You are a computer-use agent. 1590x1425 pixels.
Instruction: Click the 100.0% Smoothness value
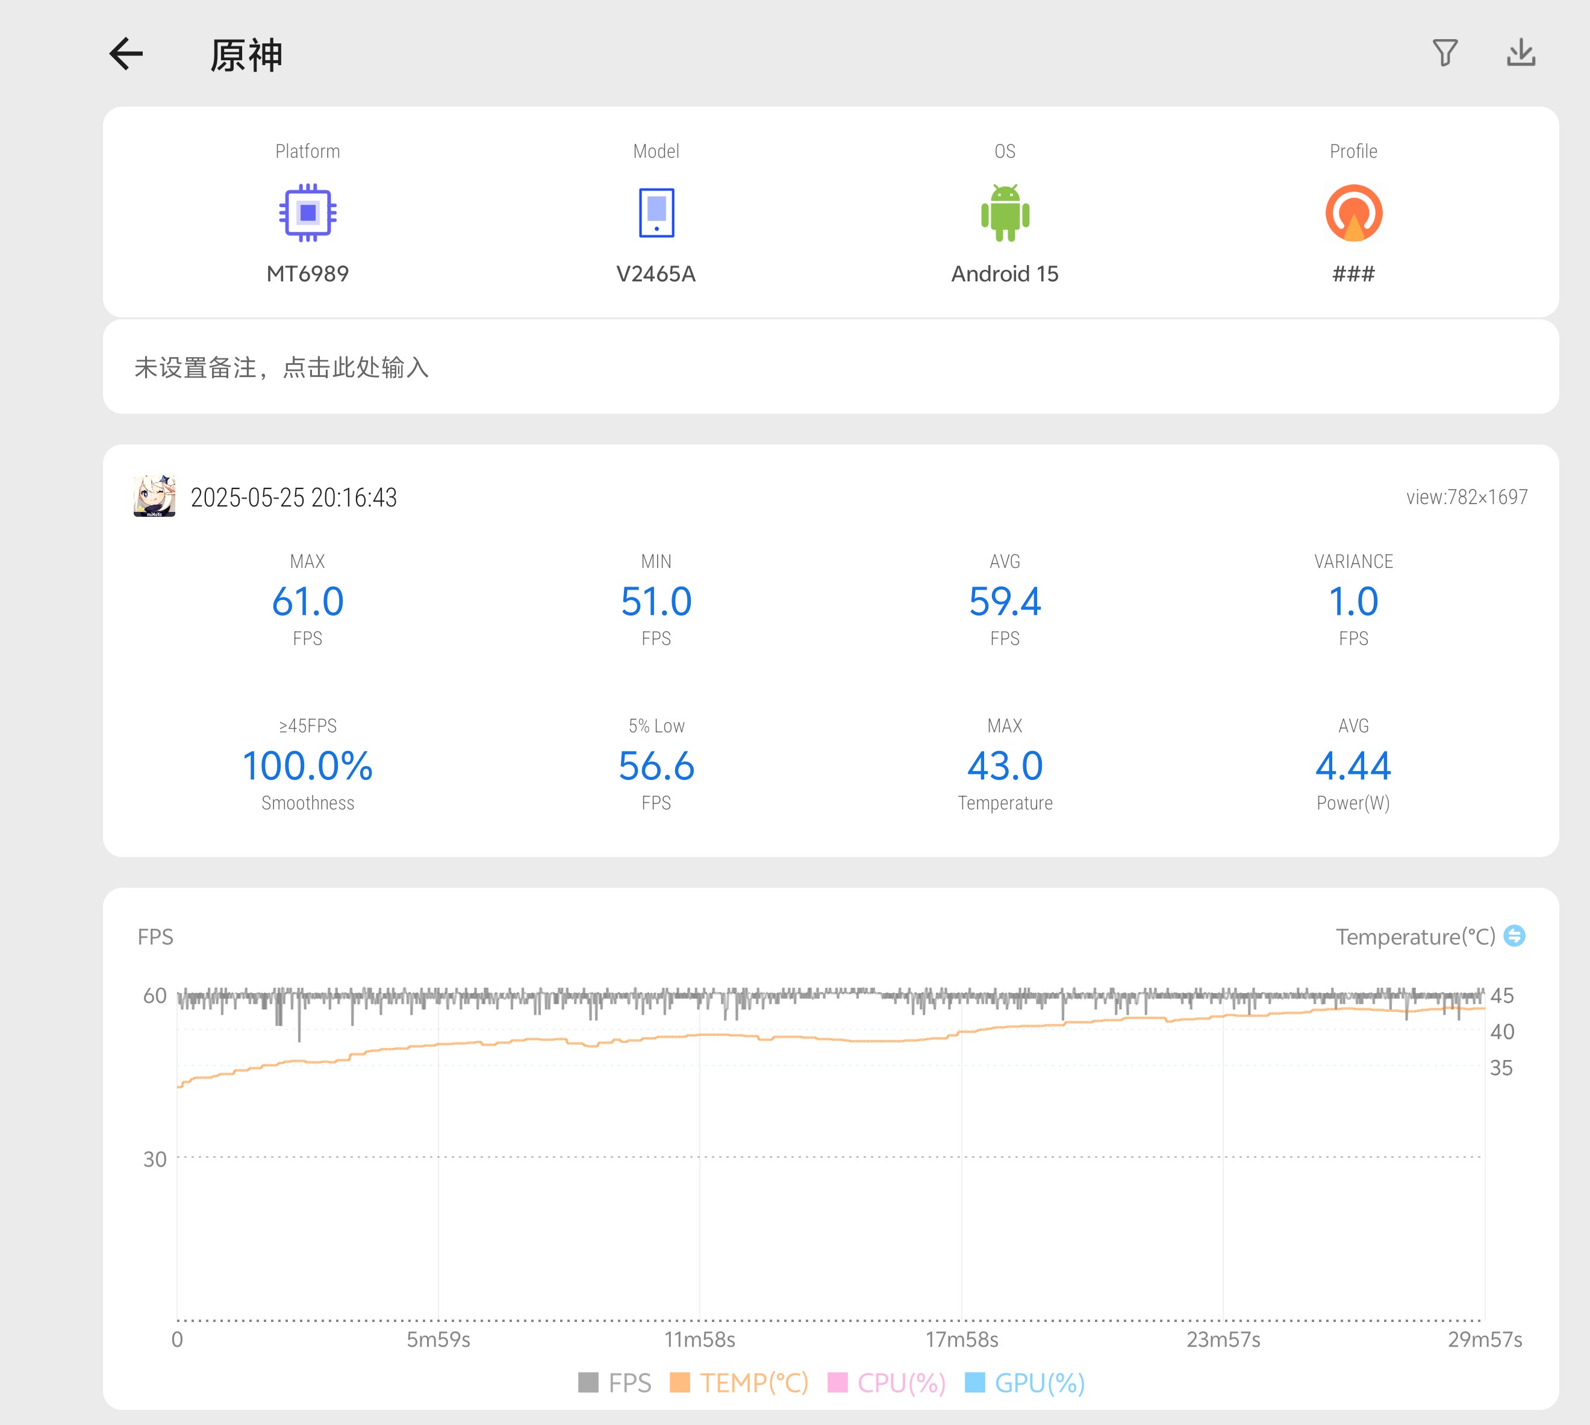tap(308, 766)
